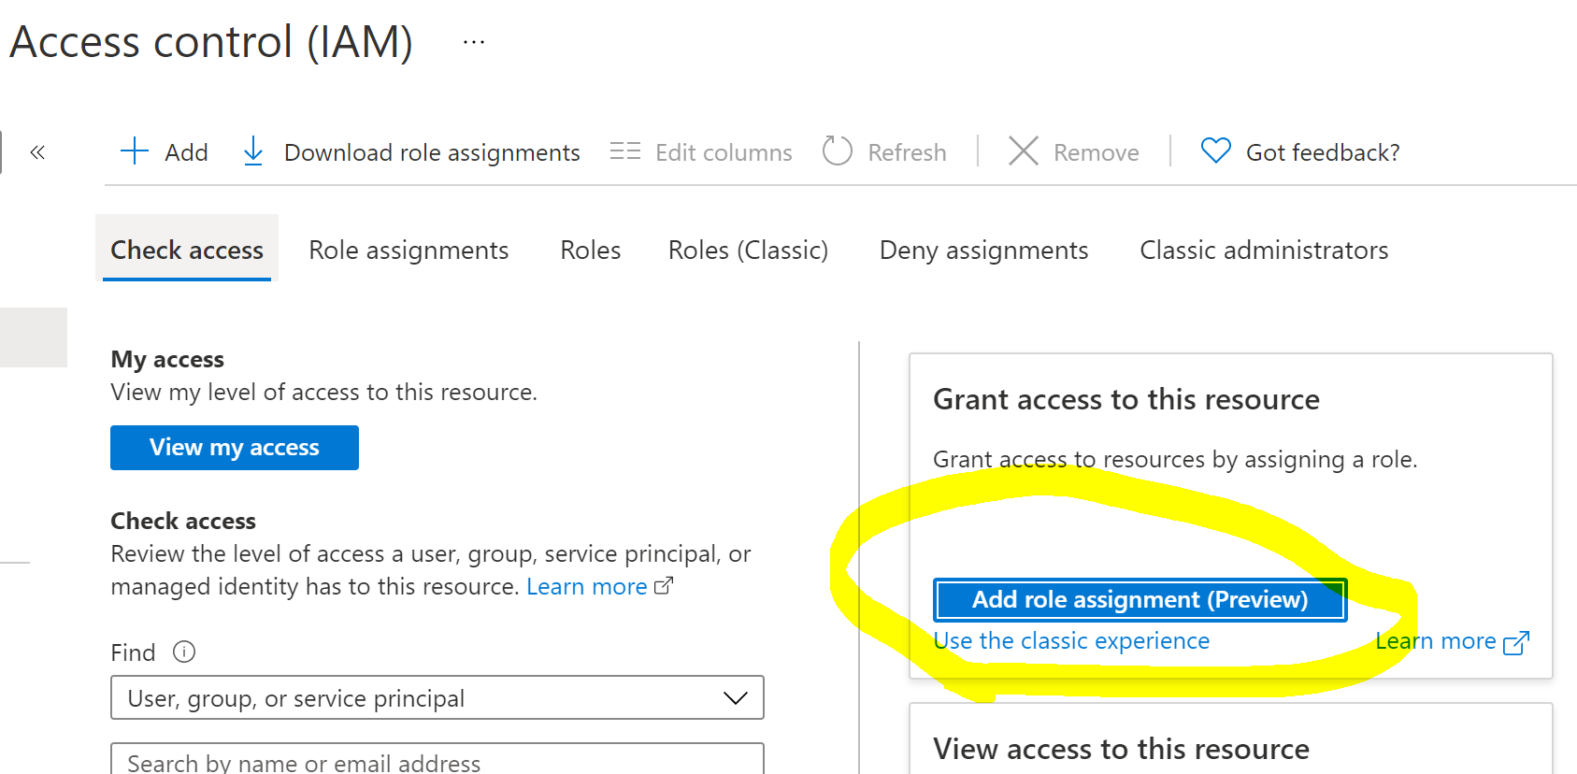Click the Learn more link under Check access

pyautogui.click(x=586, y=585)
